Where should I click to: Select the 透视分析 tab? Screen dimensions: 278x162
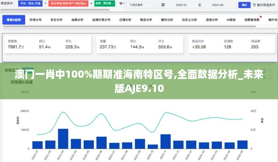coord(211,19)
